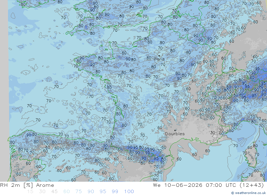This screenshot has width=267, height=195.
Task: Click the Dourbies location label
Action: (x=175, y=134)
